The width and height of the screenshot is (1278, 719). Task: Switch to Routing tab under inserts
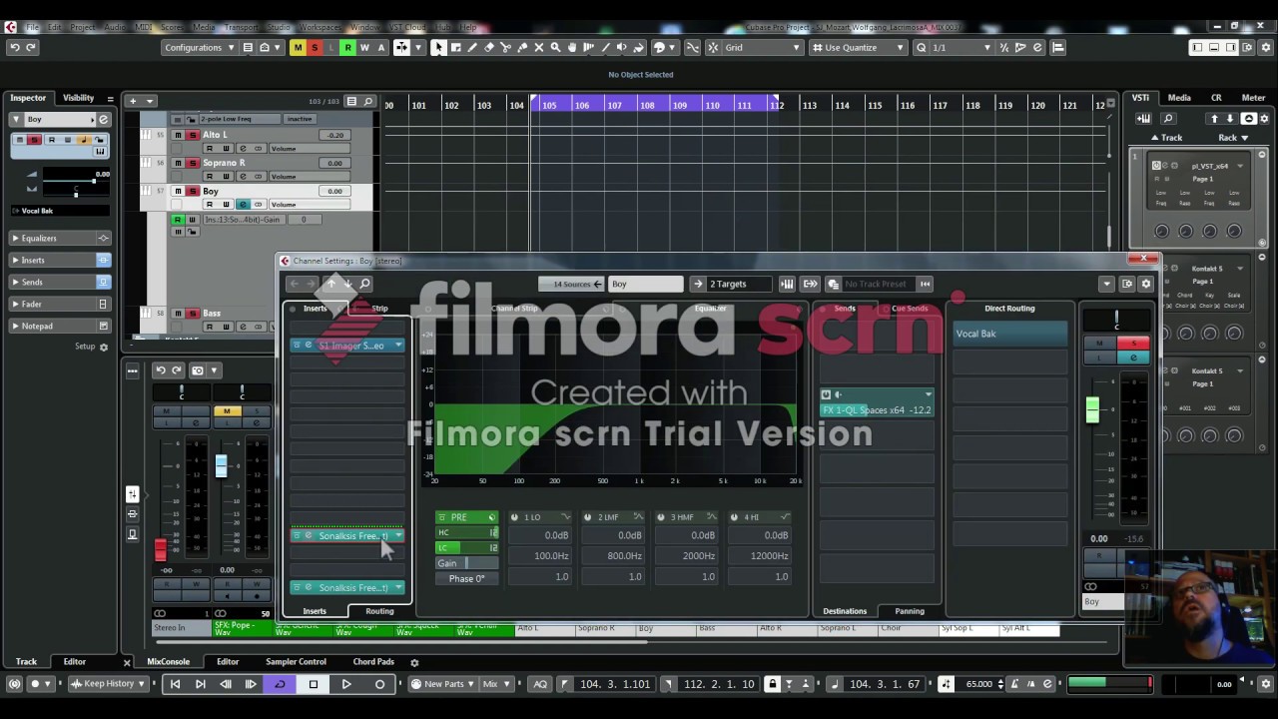(x=379, y=611)
